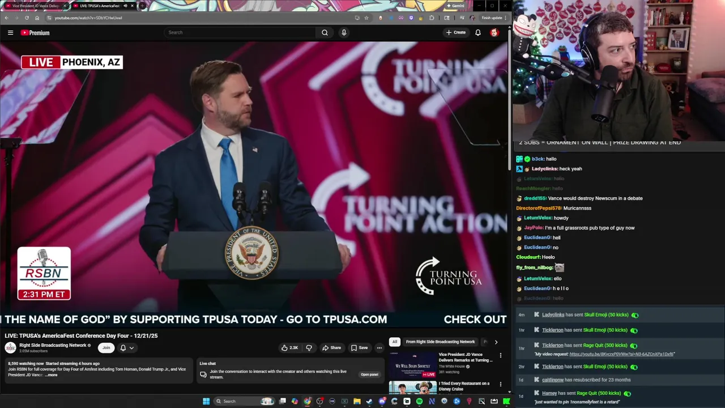725x408 pixels.
Task: Open Spotify from the taskbar
Action: click(x=419, y=401)
